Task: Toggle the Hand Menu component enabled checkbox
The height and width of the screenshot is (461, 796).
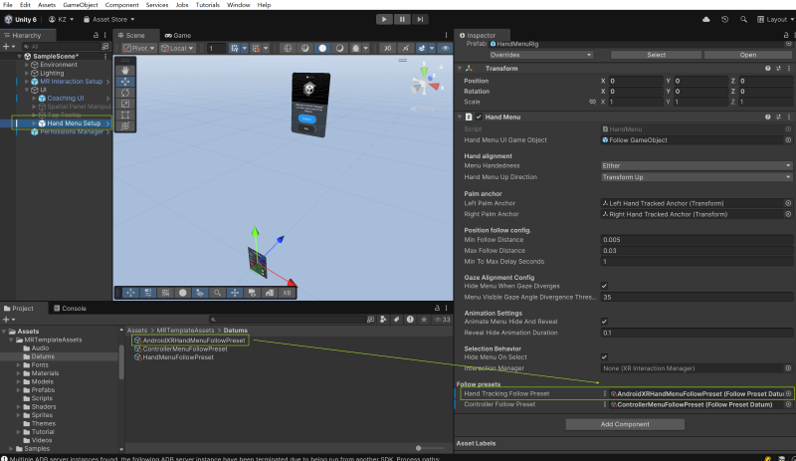Action: 479,117
